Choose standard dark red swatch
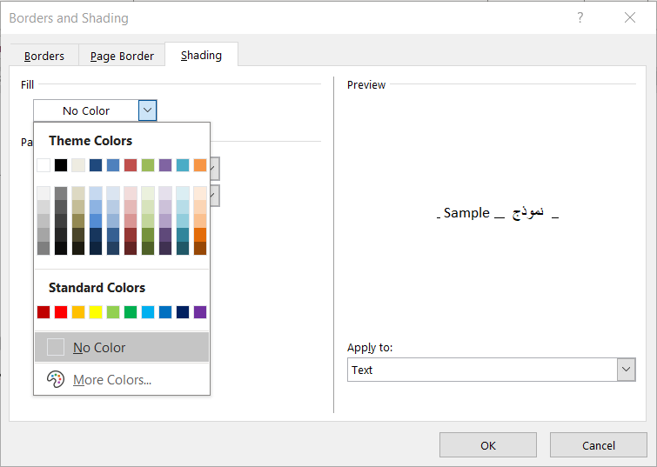The image size is (657, 467). pos(44,312)
